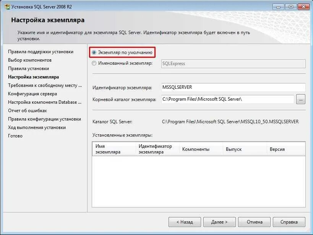Open the Выбор компонентов step

tap(30, 60)
